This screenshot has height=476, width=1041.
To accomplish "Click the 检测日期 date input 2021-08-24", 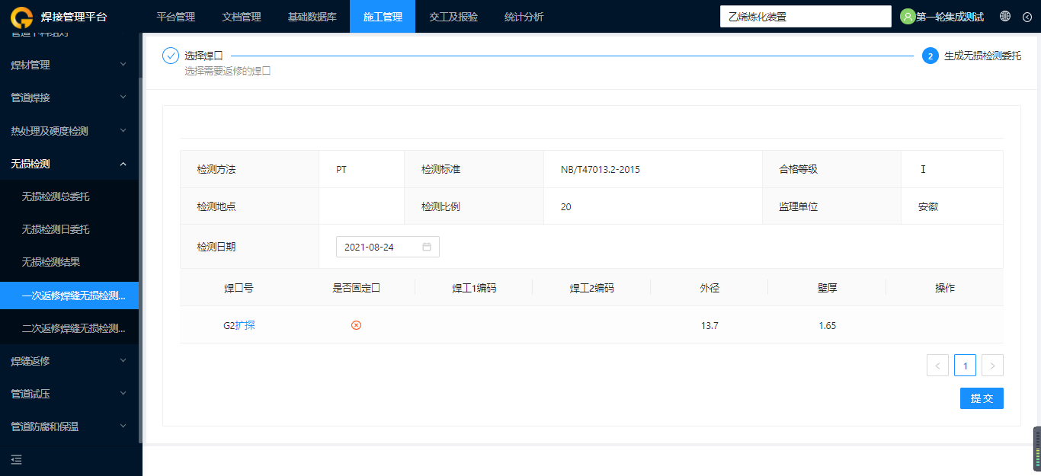I will click(388, 247).
